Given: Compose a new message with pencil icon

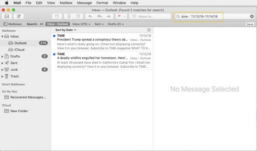Looking at the screenshot, I should (x=19, y=16).
